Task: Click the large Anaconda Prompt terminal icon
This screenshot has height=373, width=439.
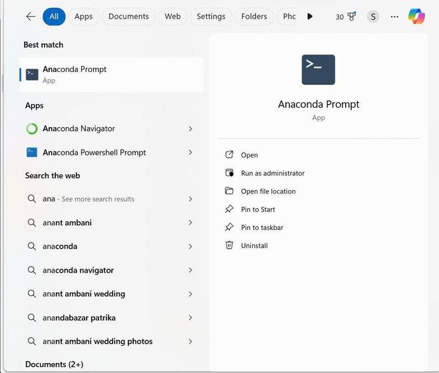Action: (318, 70)
